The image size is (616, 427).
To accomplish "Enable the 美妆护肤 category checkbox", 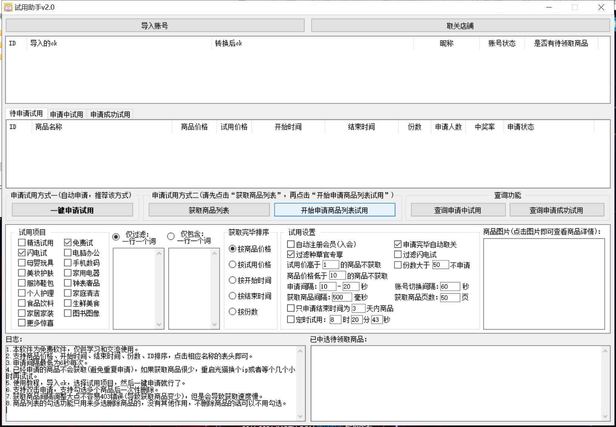I will [x=22, y=273].
